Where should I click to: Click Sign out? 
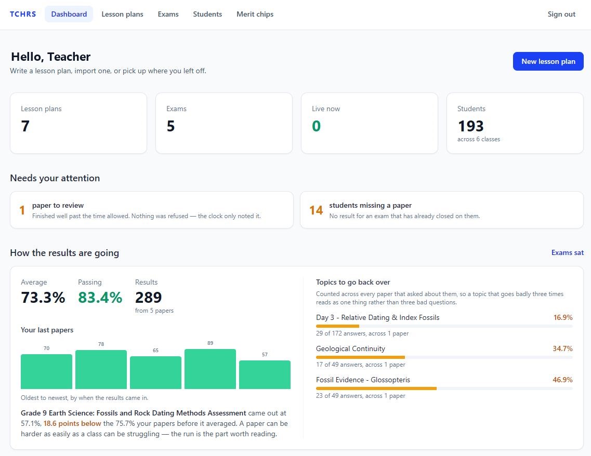[561, 14]
